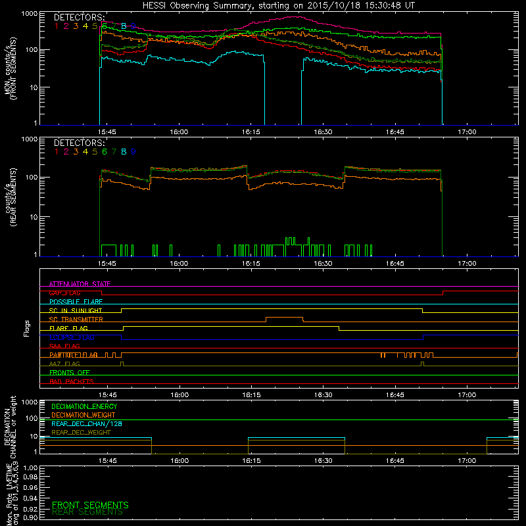526x526 pixels.
Task: Click the 16:30 tick label under Flags panel
Action: point(323,395)
